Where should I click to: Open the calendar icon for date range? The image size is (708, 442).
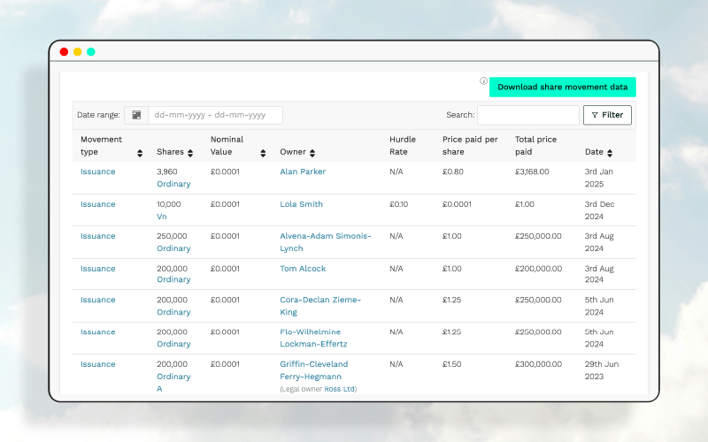tap(136, 115)
